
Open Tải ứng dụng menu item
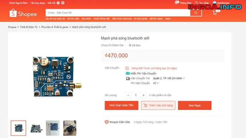pyautogui.click(x=38, y=3)
